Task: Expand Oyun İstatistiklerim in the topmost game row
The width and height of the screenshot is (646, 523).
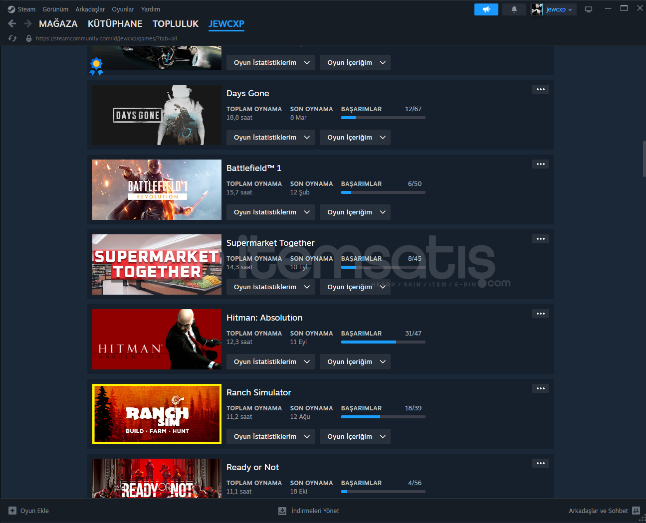Action: pos(270,62)
